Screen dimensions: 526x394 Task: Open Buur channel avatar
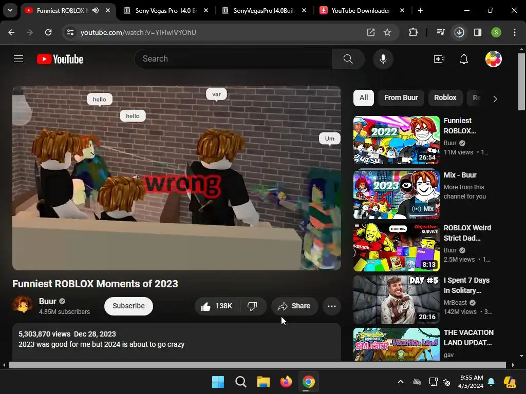pyautogui.click(x=23, y=304)
